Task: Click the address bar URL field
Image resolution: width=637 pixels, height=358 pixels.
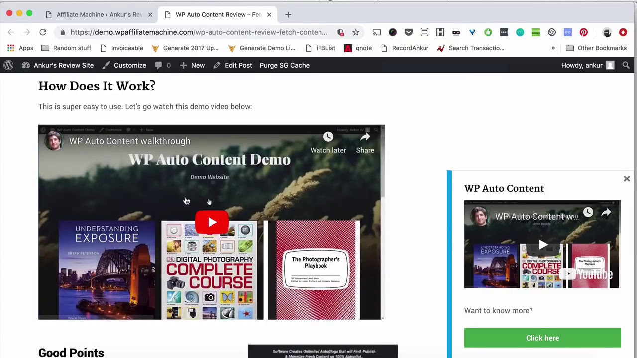Action: [x=199, y=32]
